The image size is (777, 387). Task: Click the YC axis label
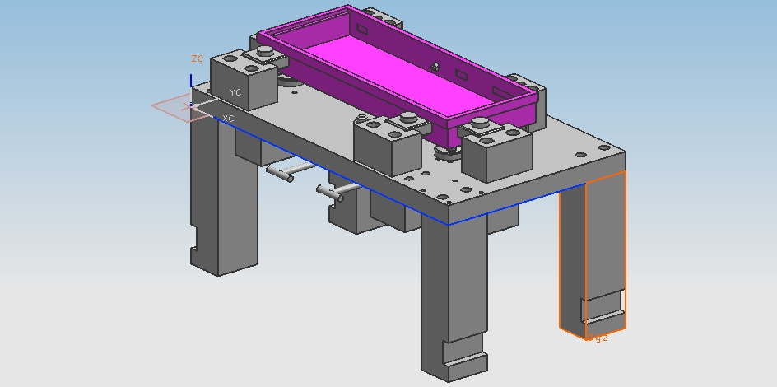point(235,92)
